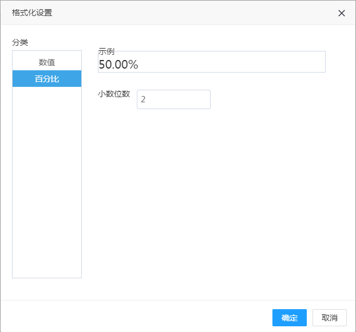This screenshot has width=356, height=332.
Task: Click the 小数位数 label
Action: (114, 94)
